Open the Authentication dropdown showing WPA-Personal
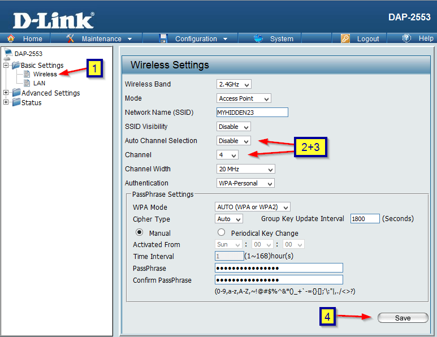 (245, 183)
